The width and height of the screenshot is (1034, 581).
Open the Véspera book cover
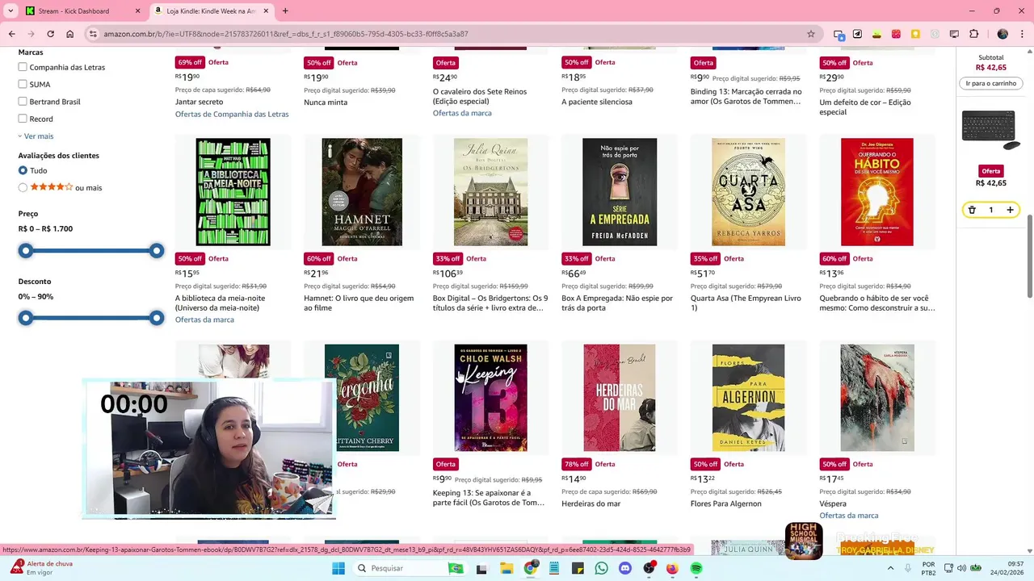[877, 398]
